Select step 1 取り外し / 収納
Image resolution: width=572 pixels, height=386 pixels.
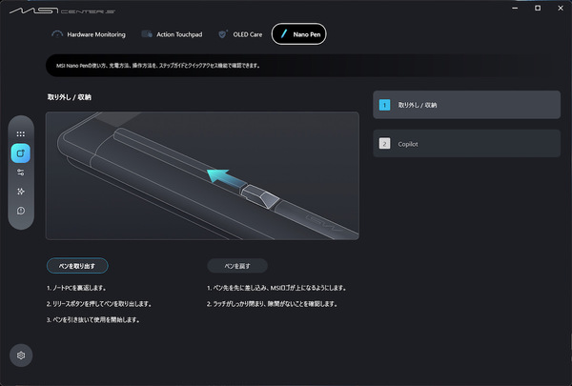pos(466,105)
